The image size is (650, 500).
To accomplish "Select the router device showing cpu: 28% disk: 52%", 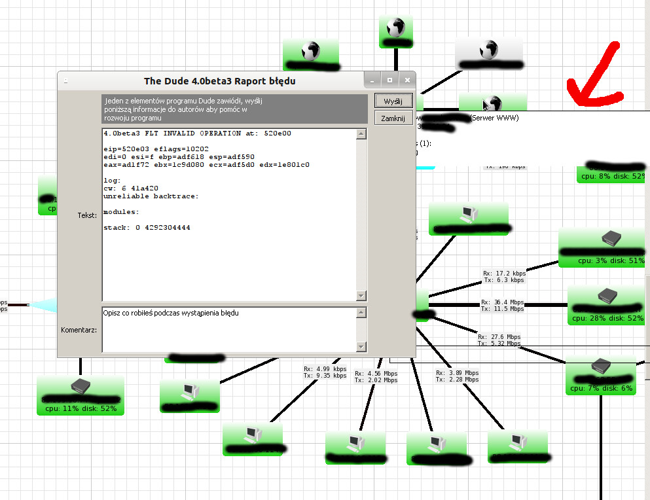I will click(607, 306).
